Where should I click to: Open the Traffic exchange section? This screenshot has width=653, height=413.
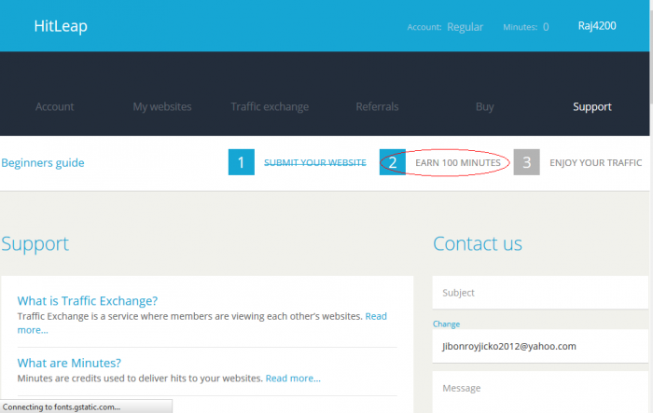click(270, 106)
